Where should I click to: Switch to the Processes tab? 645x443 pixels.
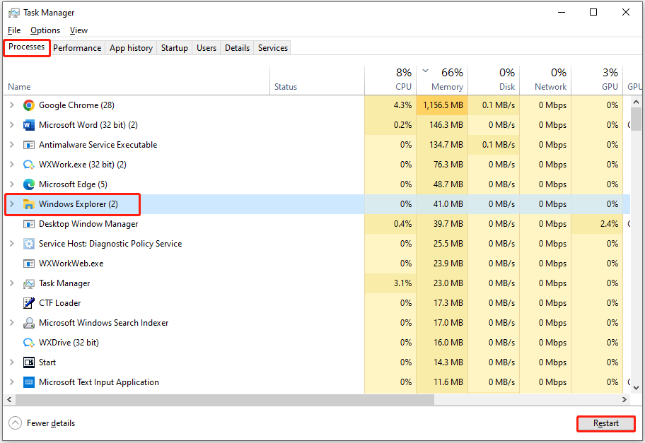pyautogui.click(x=27, y=47)
